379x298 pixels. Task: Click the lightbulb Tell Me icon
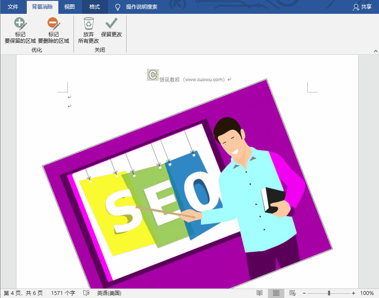[x=118, y=7]
